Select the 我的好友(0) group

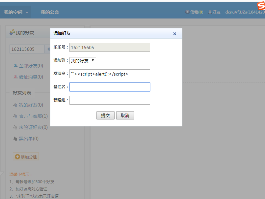[31, 105]
